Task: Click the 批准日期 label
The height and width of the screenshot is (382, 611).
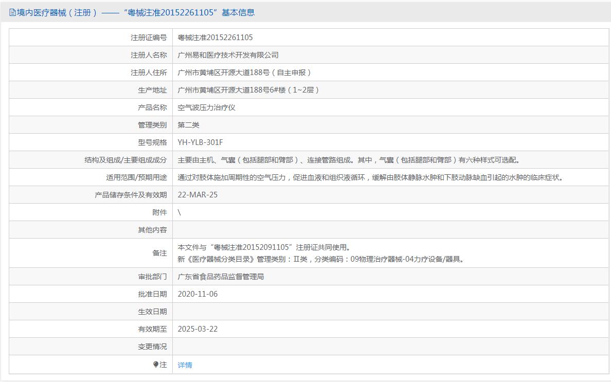Action: click(152, 294)
